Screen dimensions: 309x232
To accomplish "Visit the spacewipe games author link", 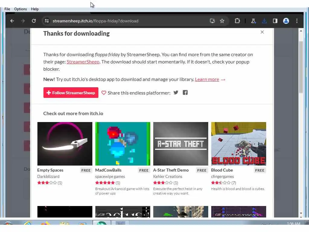I will pos(110,176).
